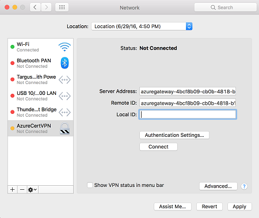The image size is (259, 218).
Task: Open Authentication Settings
Action: coord(174,135)
